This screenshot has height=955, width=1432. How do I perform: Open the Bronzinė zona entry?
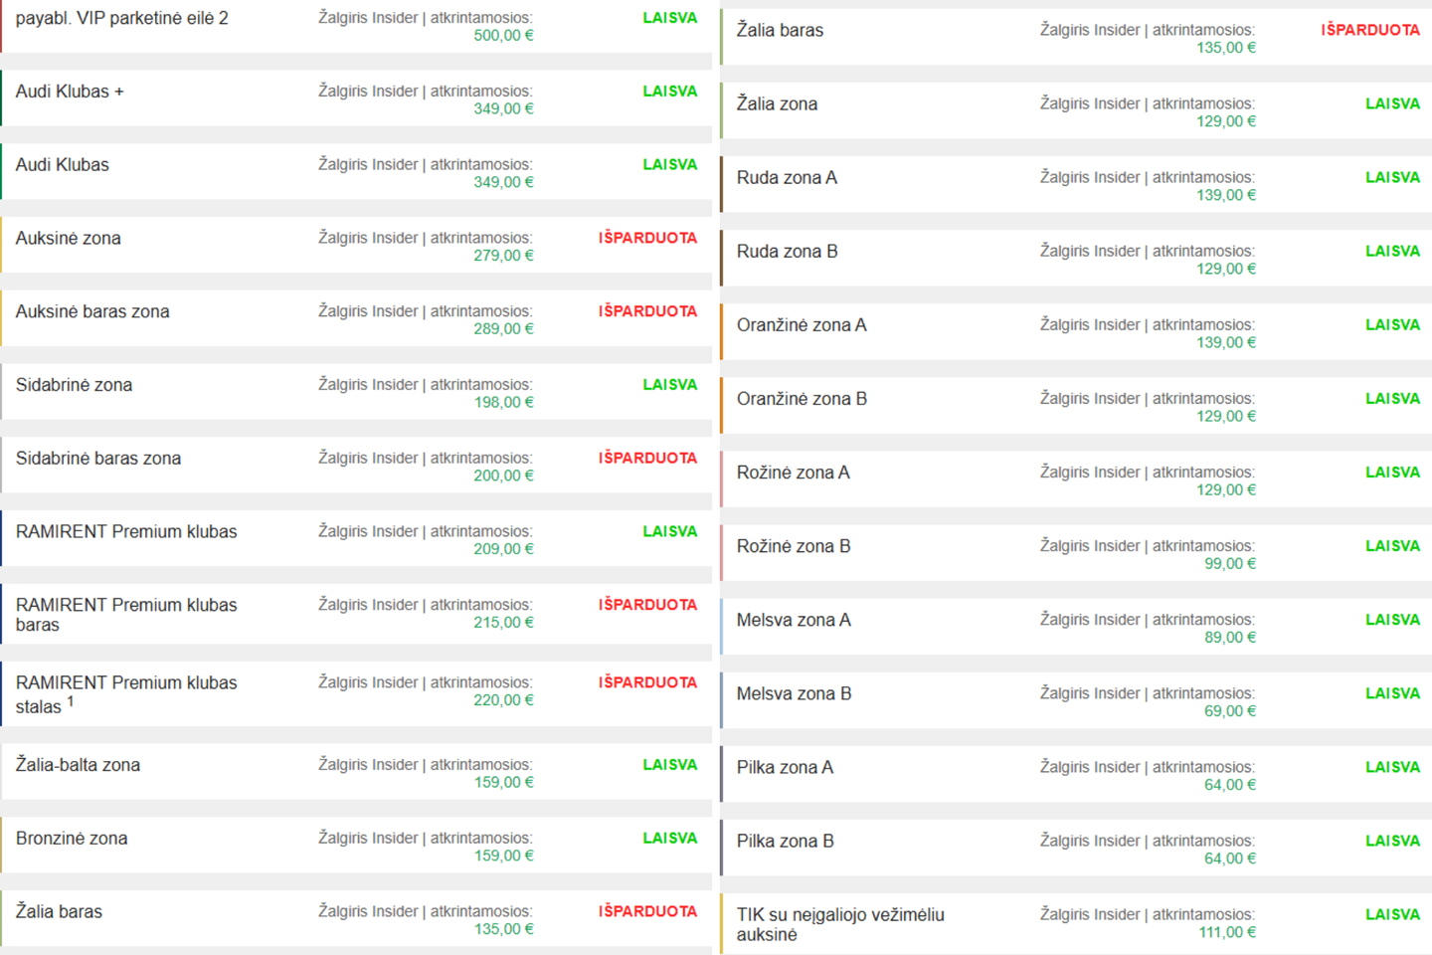click(x=72, y=839)
